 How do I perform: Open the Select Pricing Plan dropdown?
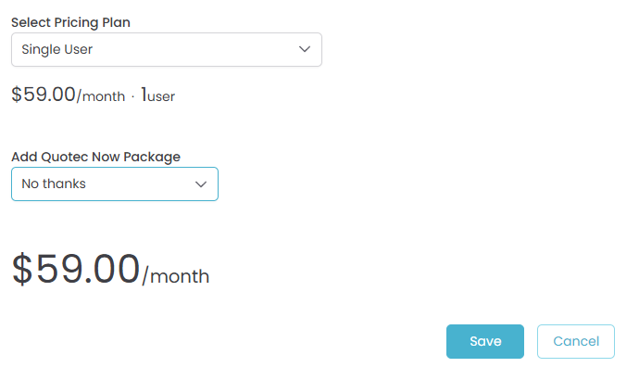point(166,50)
